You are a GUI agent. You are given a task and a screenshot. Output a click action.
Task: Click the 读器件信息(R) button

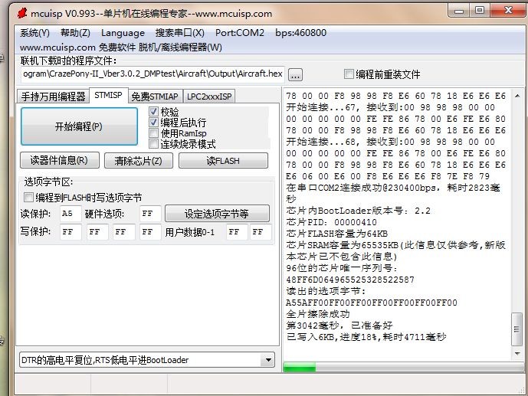(60, 160)
